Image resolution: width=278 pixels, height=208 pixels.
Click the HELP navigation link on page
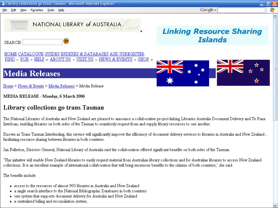39,59
